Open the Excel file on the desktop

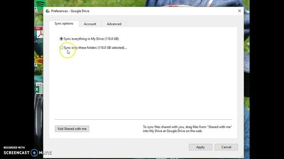[x=39, y=91]
